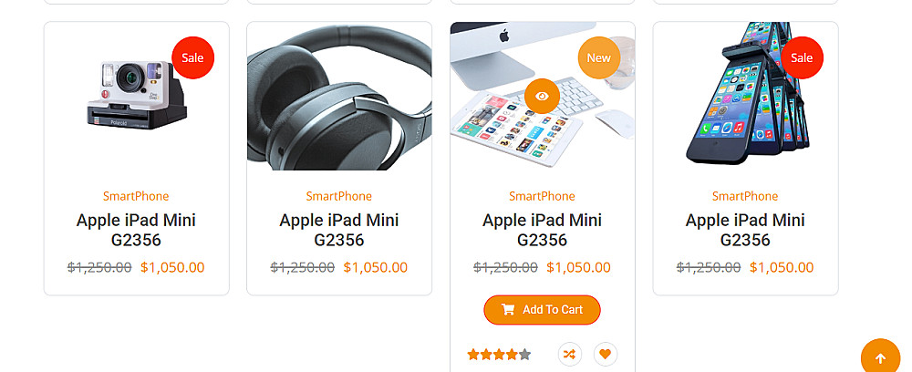This screenshot has width=912, height=372.
Task: Click SmartPhone category under iPad product
Action: coord(542,196)
